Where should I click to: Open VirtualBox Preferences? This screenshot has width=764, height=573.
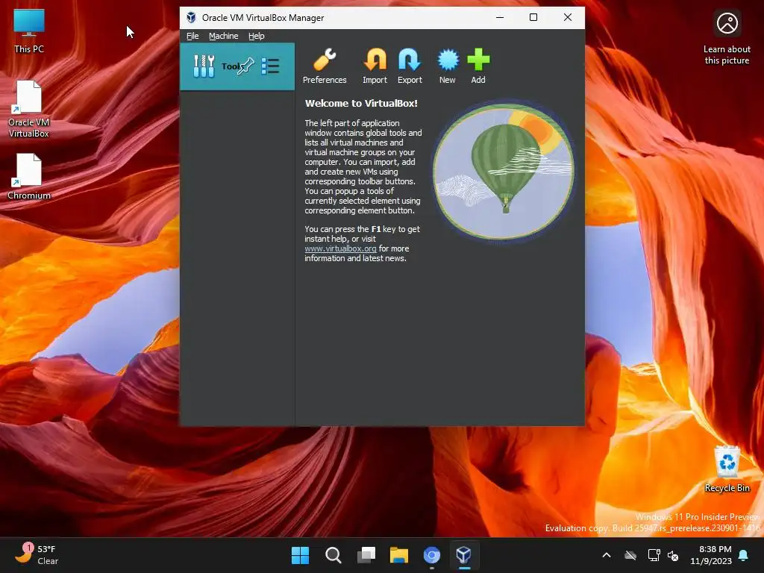[325, 66]
